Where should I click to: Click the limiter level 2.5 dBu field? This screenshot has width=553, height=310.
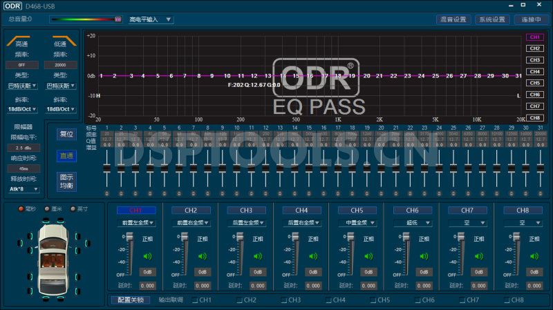pos(24,148)
